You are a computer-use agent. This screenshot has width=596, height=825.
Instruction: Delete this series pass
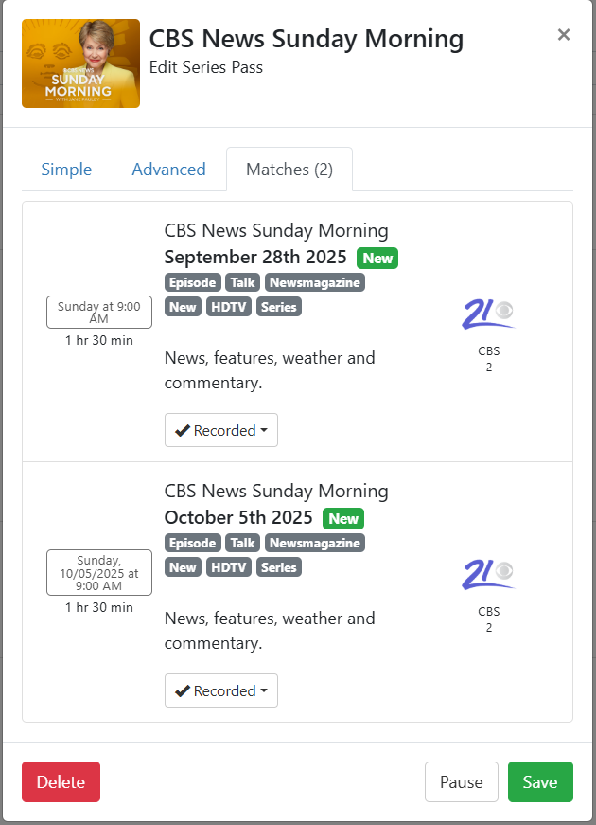click(61, 782)
